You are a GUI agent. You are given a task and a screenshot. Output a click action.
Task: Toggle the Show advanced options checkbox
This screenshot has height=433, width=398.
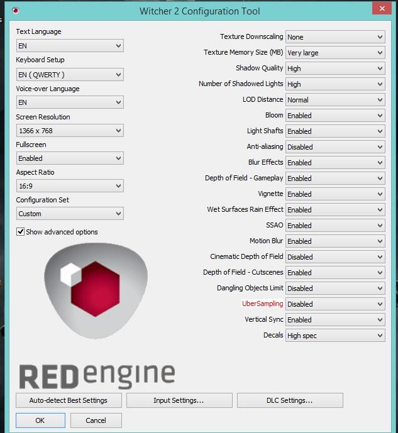[21, 231]
